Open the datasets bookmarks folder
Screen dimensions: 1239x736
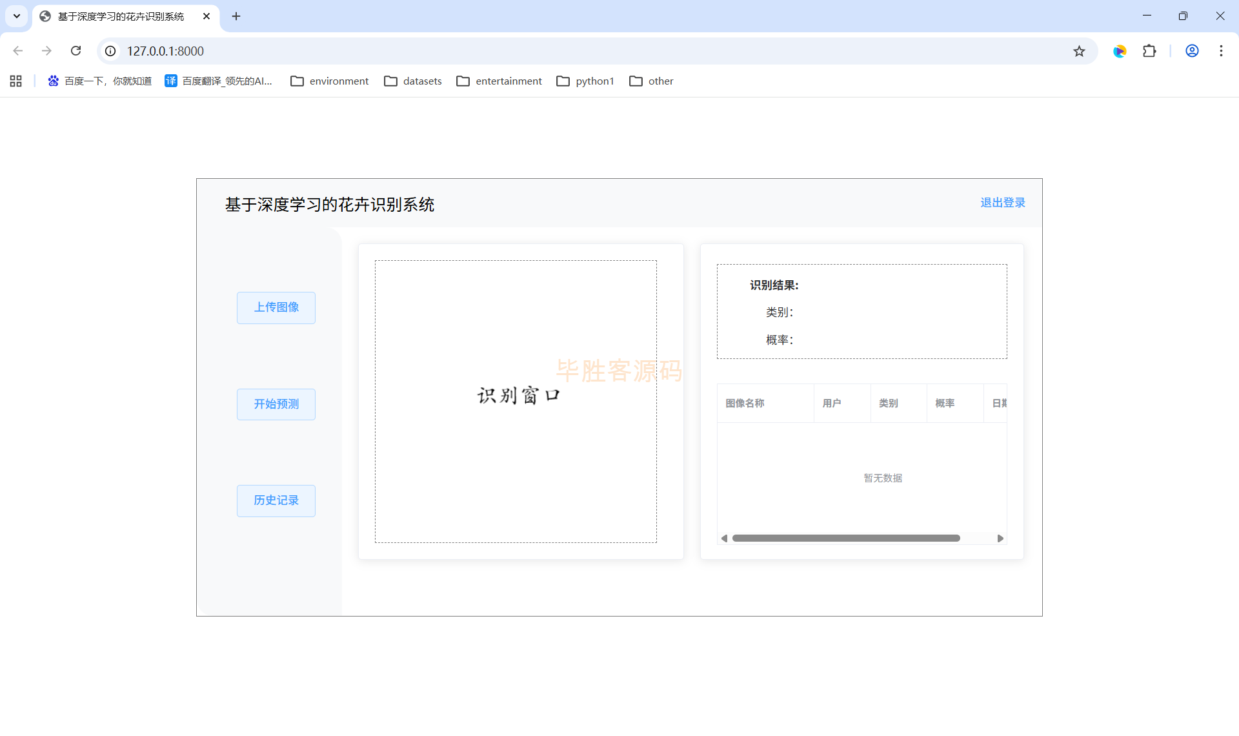click(x=413, y=81)
